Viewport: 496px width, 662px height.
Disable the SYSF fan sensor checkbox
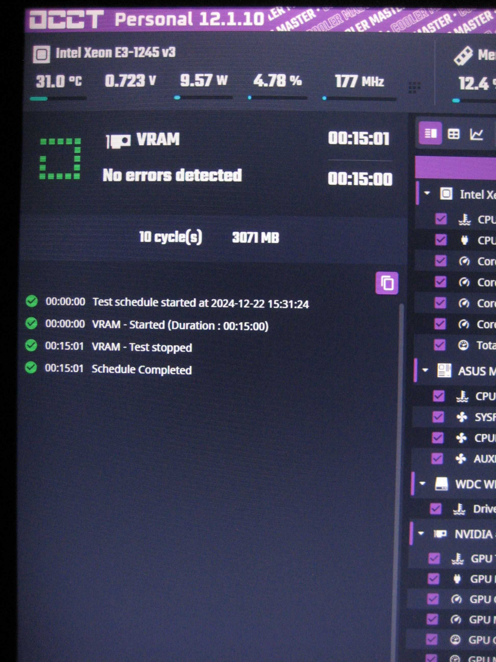tap(438, 416)
